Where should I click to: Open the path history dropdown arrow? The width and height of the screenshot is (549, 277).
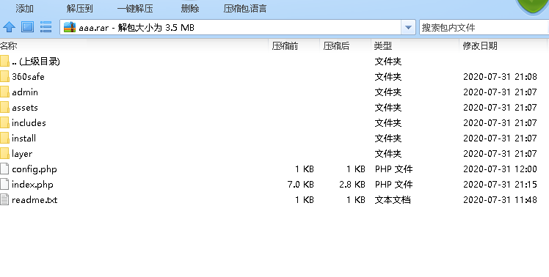tap(408, 27)
